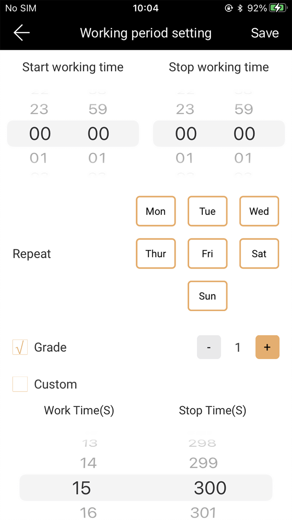
Task: Pick minute 01 in Stop working time
Action: tap(243, 158)
